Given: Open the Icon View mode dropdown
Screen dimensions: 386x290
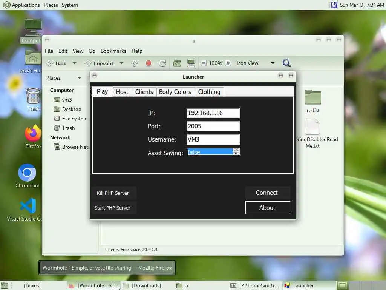Looking at the screenshot, I should pos(255,63).
